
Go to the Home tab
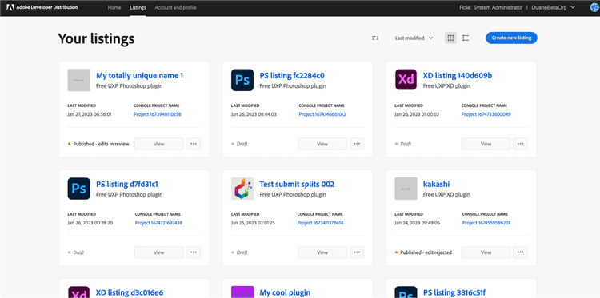(114, 7)
